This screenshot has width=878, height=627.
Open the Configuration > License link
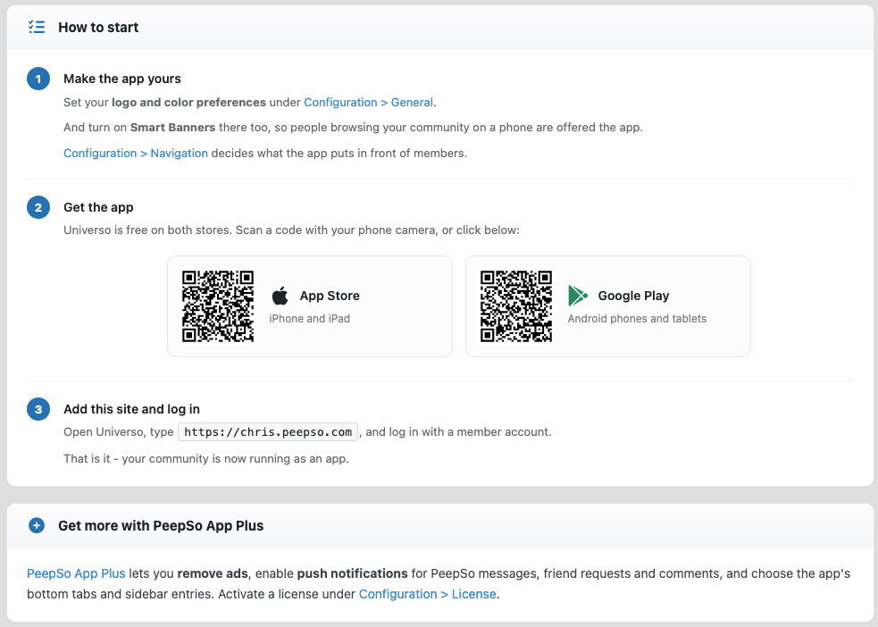point(427,594)
